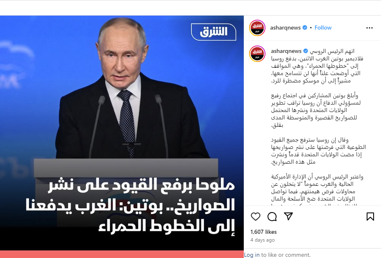The height and width of the screenshot is (258, 381).
Task: Open comments via the speech bubble icon
Action: point(272,217)
